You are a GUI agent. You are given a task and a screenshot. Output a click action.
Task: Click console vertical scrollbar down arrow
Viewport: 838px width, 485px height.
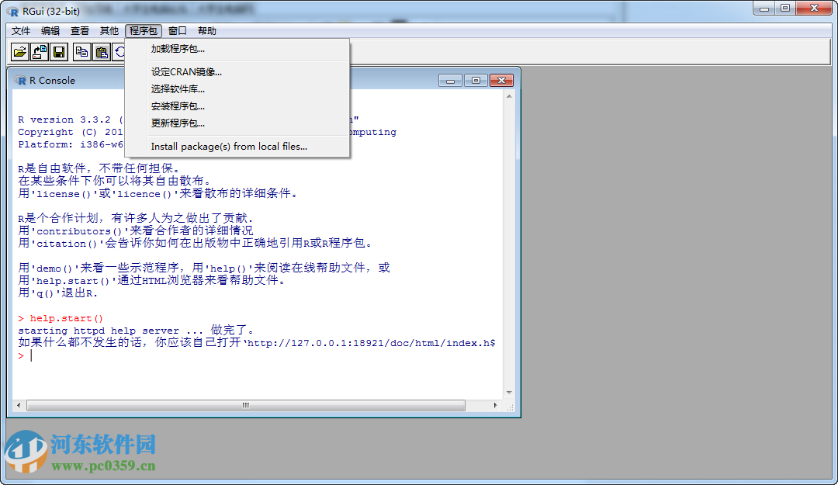(x=509, y=393)
